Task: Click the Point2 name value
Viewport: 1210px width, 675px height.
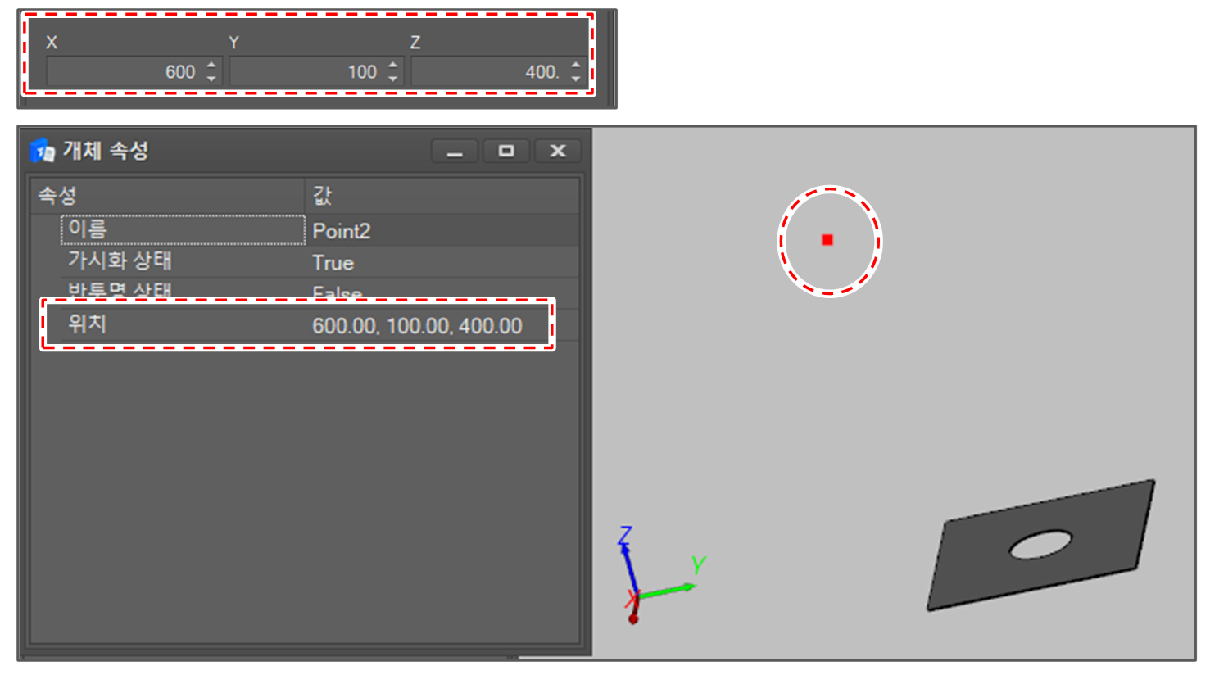Action: (342, 231)
